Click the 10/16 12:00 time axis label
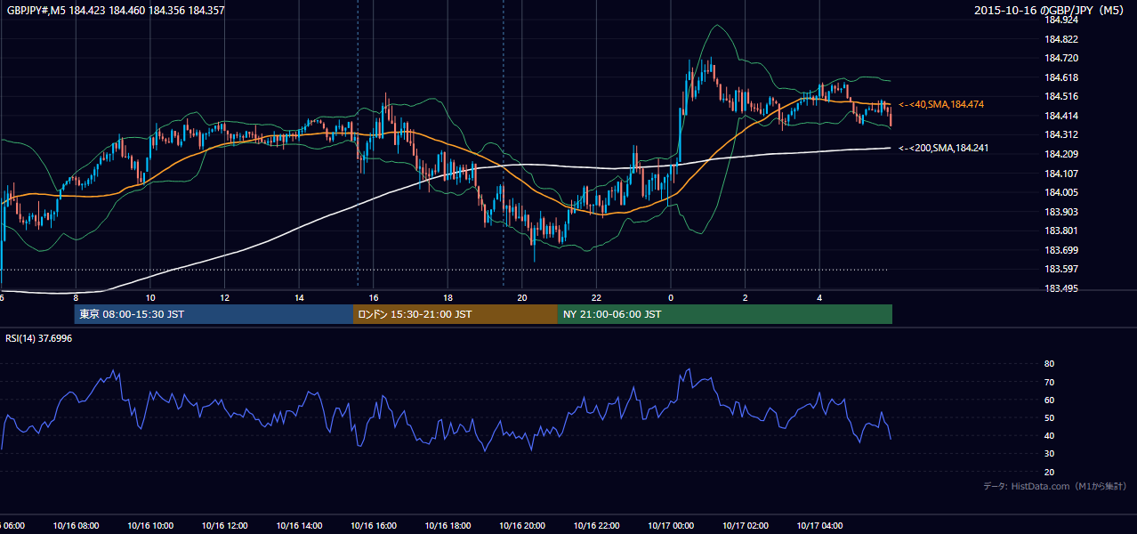The height and width of the screenshot is (534, 1137). tap(224, 526)
